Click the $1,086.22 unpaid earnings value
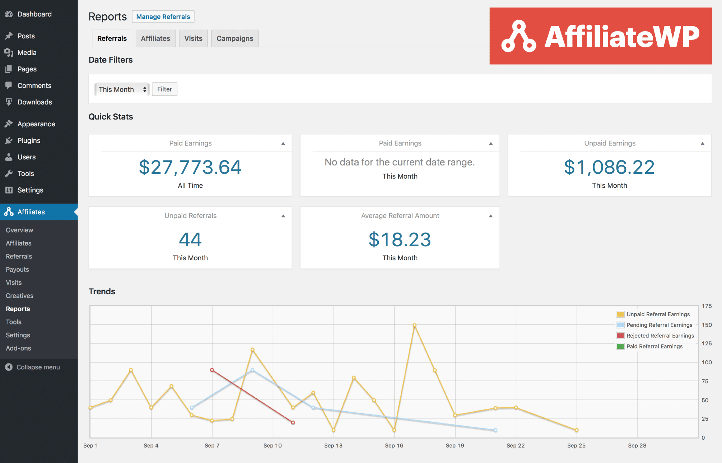The image size is (722, 463). pos(609,167)
